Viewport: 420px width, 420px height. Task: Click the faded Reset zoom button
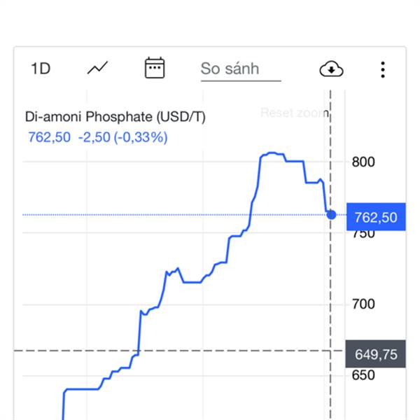[x=295, y=113]
